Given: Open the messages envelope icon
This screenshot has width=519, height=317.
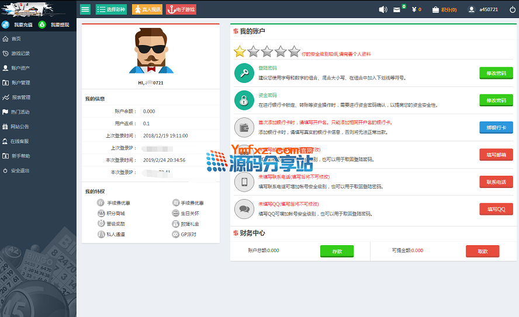Looking at the screenshot, I should [397, 10].
